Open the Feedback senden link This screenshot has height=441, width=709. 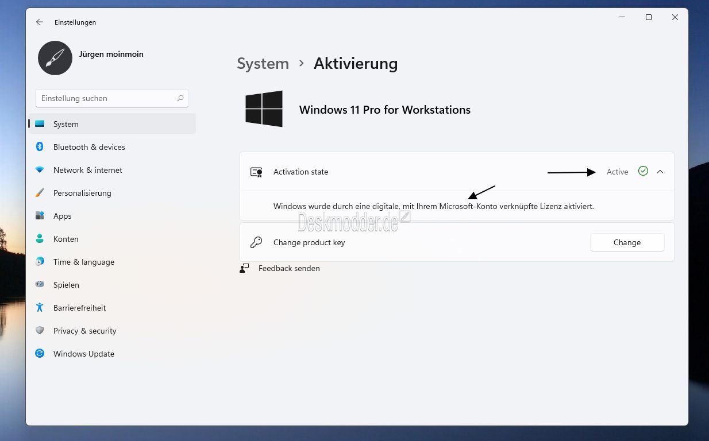pos(289,268)
